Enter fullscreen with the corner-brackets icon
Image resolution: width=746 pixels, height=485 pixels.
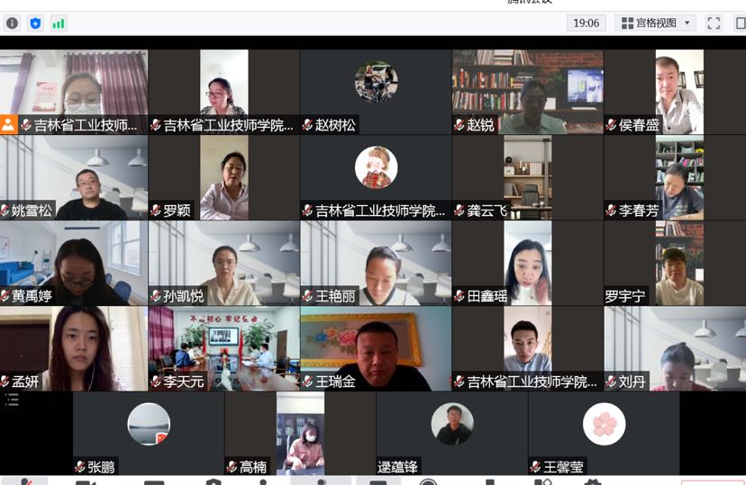714,23
